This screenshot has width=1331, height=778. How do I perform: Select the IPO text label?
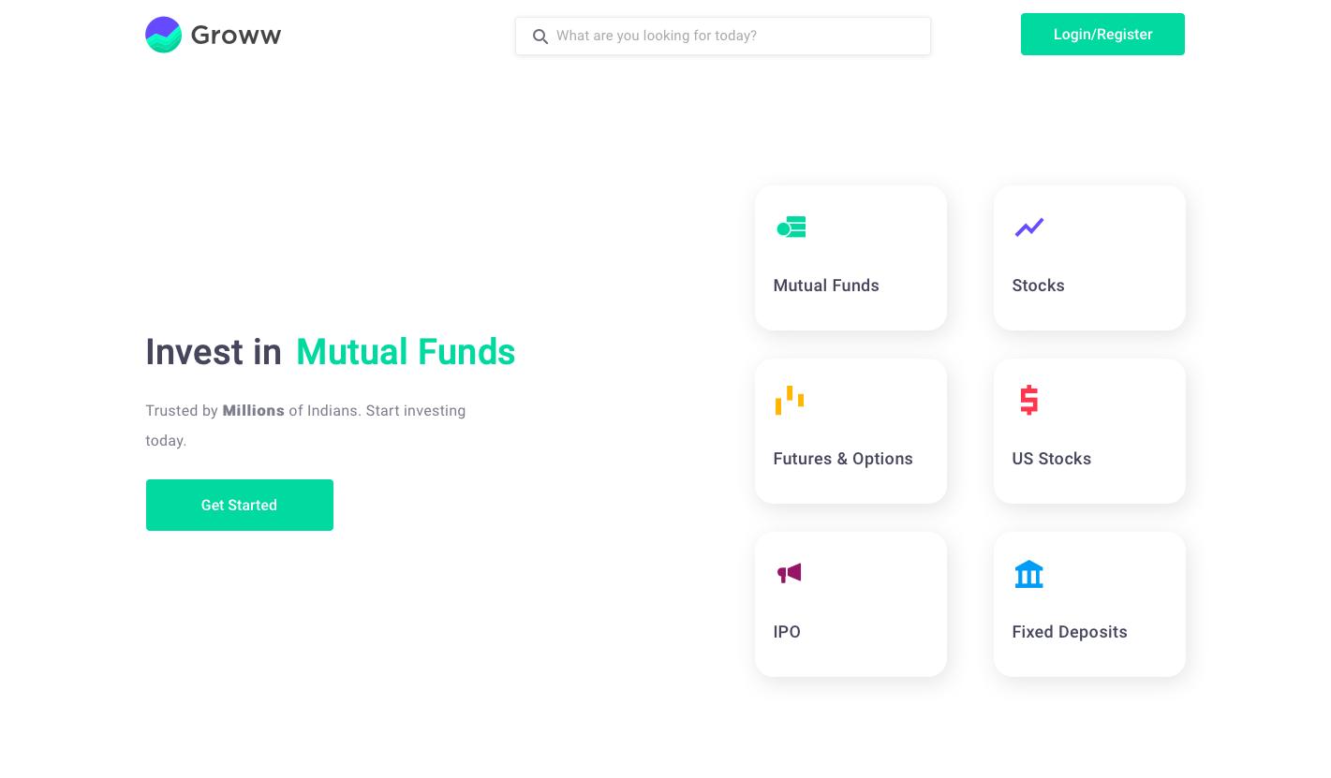coord(787,632)
